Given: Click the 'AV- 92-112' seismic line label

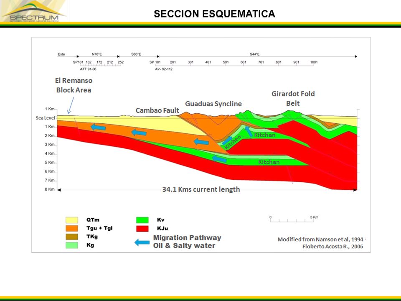Looking at the screenshot, I should click(164, 69).
